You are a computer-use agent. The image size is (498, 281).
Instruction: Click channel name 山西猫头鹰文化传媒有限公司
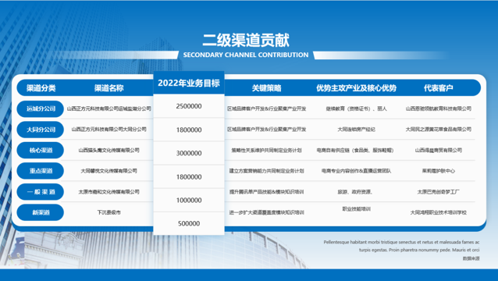coord(109,150)
